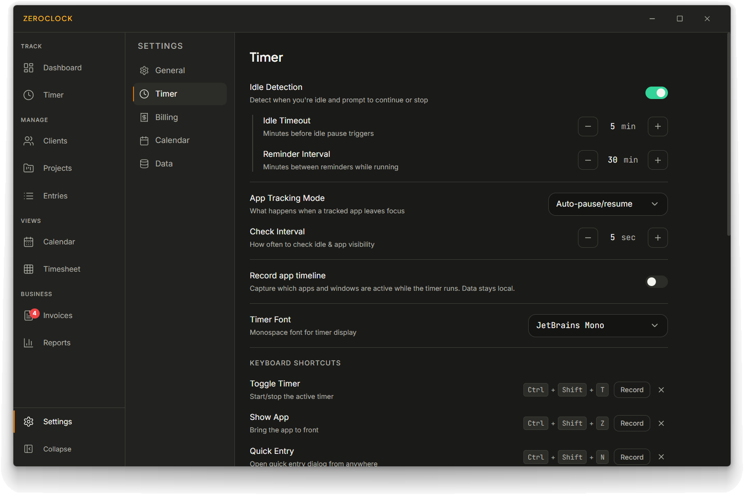Click the Timesheet table icon
The image size is (744, 495).
pyautogui.click(x=29, y=269)
